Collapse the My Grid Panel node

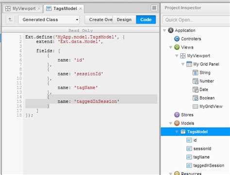click(183, 64)
